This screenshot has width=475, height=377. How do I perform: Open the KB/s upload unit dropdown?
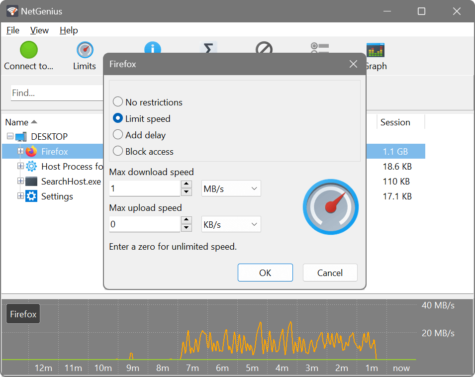pos(231,224)
